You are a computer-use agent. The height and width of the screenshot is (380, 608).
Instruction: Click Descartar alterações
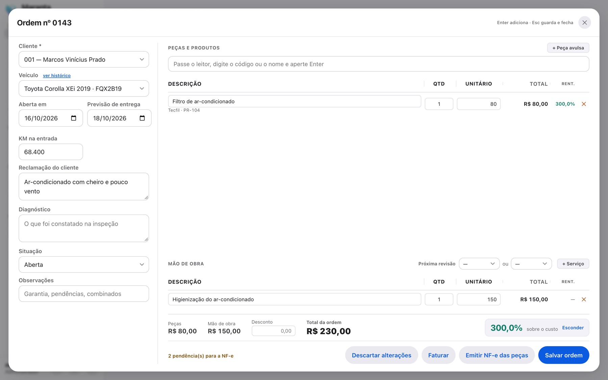pyautogui.click(x=381, y=355)
